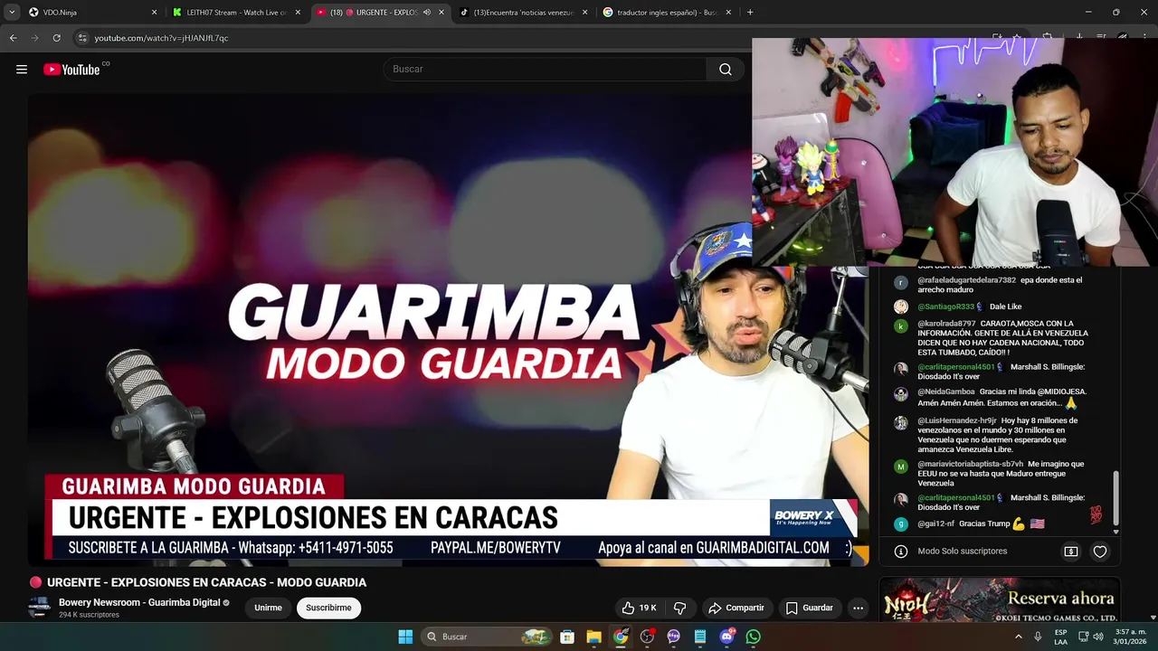This screenshot has height=651, width=1158.
Task: Click username @NeidaGamboa in chat
Action: (946, 392)
